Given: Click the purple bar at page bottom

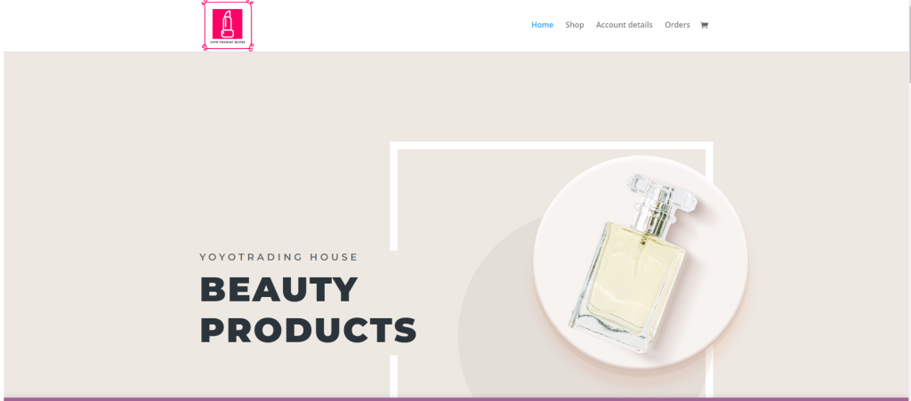Looking at the screenshot, I should (x=455, y=399).
